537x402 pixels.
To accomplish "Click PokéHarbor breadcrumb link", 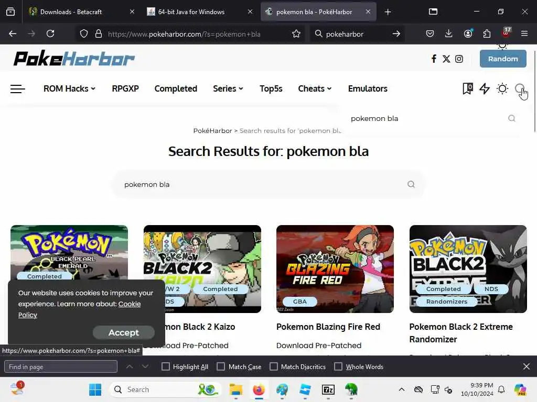I will (x=212, y=130).
